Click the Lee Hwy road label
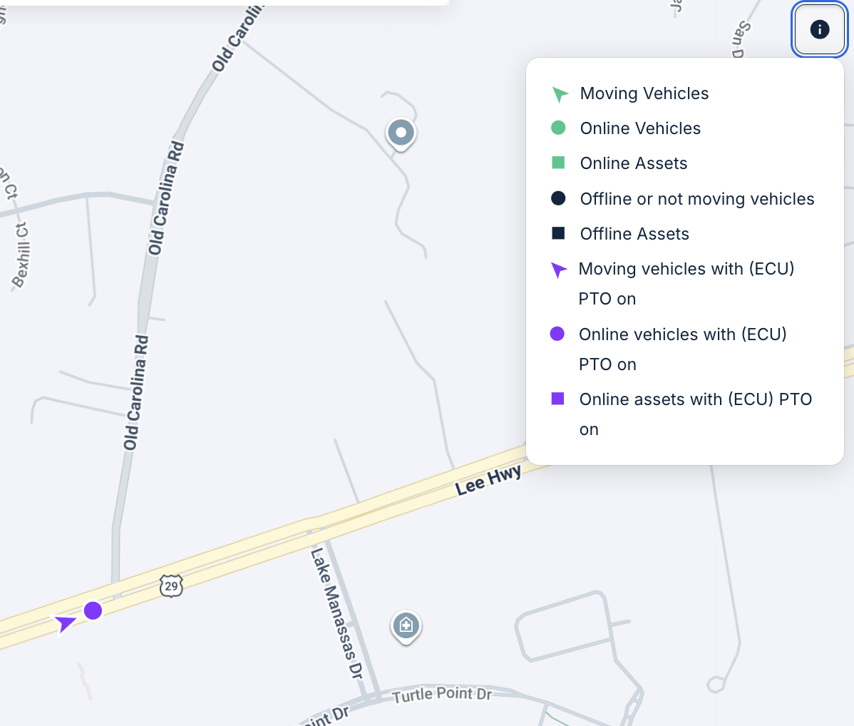Image resolution: width=854 pixels, height=726 pixels. click(x=488, y=479)
